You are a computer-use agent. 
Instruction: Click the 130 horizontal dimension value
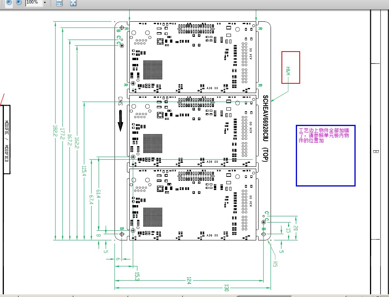[x=226, y=288]
